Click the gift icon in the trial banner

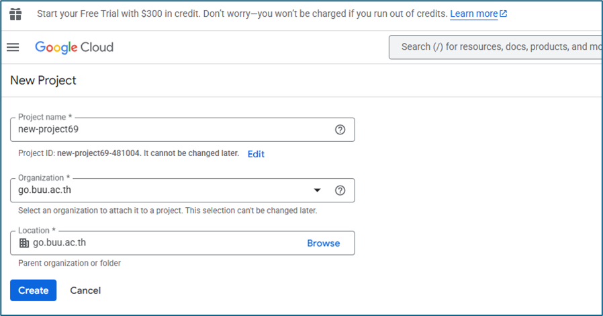[15, 13]
